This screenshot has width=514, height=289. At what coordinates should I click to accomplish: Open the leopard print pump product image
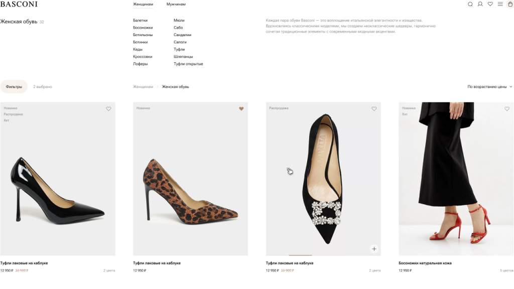click(190, 179)
